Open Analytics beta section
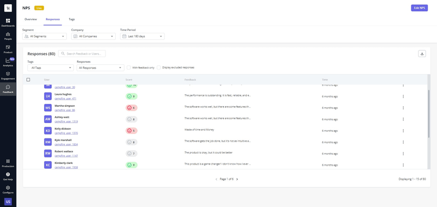This screenshot has width=437, height=207. pyautogui.click(x=8, y=62)
